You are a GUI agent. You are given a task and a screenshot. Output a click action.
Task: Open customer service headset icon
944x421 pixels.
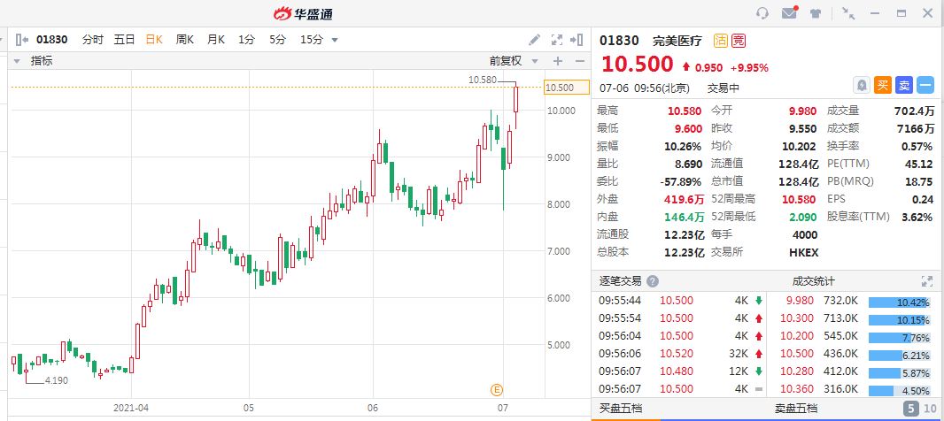[762, 13]
